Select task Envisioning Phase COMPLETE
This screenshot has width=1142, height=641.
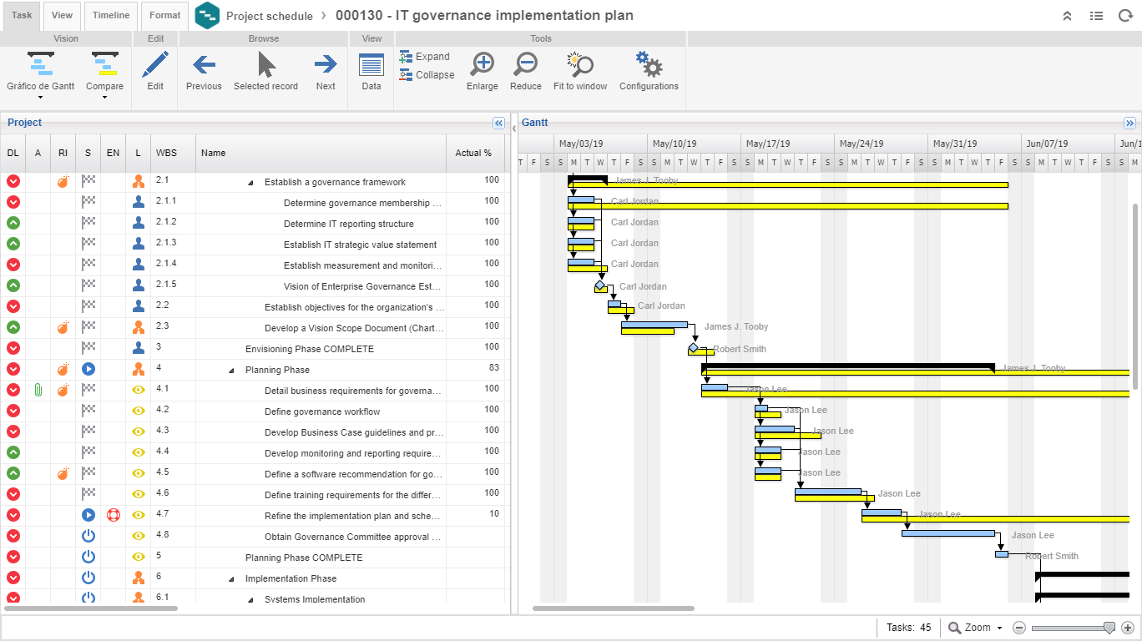point(310,349)
